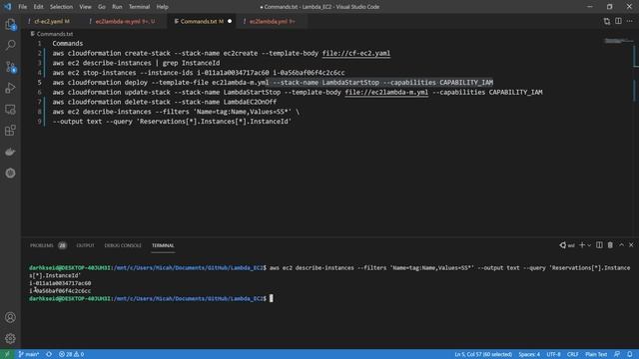Open the Remote Explorer view

[x=10, y=109]
